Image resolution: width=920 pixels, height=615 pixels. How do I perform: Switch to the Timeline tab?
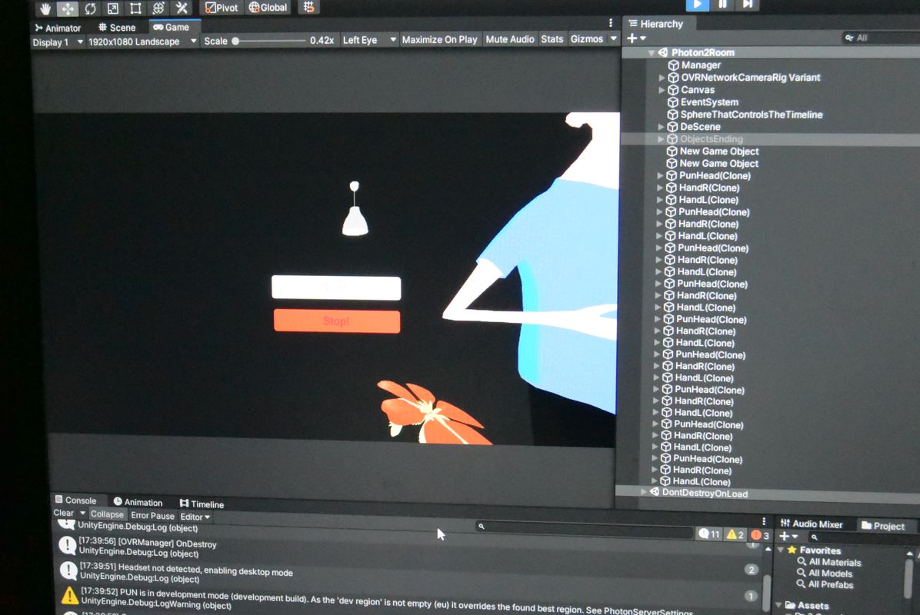point(202,504)
